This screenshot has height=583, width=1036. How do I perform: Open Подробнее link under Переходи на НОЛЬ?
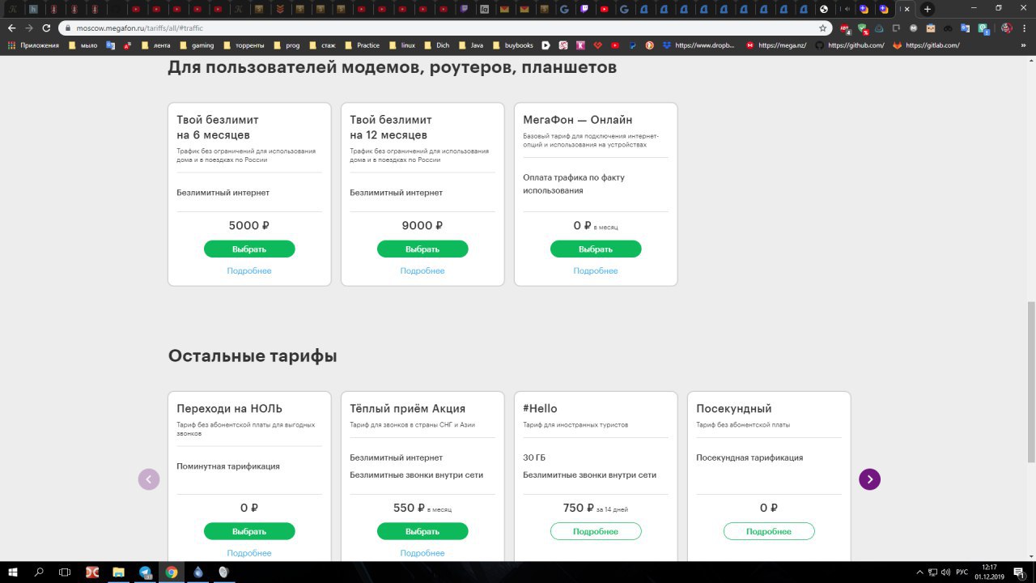[x=249, y=553]
